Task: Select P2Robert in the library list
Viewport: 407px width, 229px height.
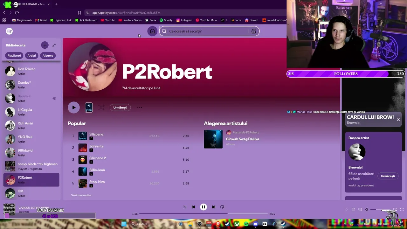Action: (x=31, y=180)
